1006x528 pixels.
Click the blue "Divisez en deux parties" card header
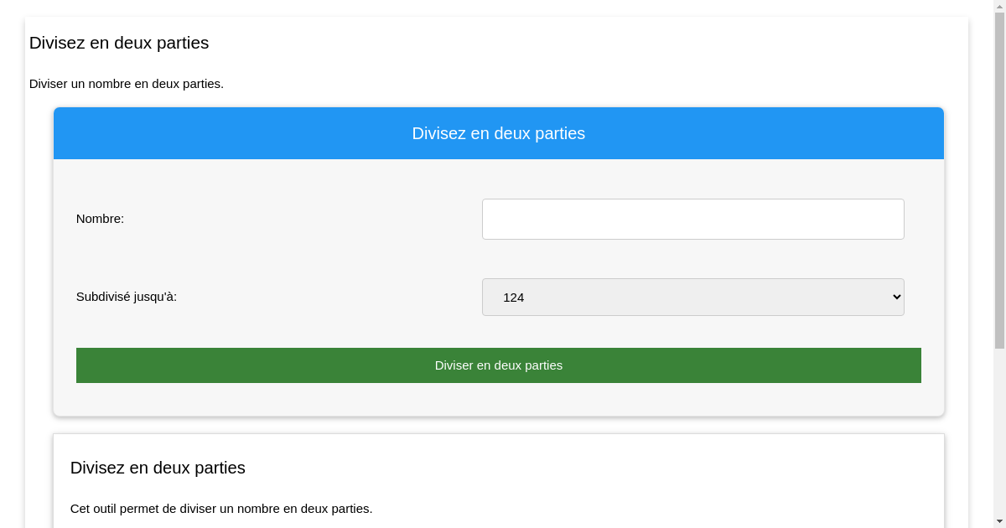point(498,133)
